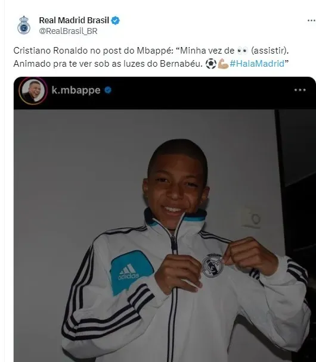Expand the three-dot menu in the Instagram header
This screenshot has width=316, height=362.
(x=300, y=90)
